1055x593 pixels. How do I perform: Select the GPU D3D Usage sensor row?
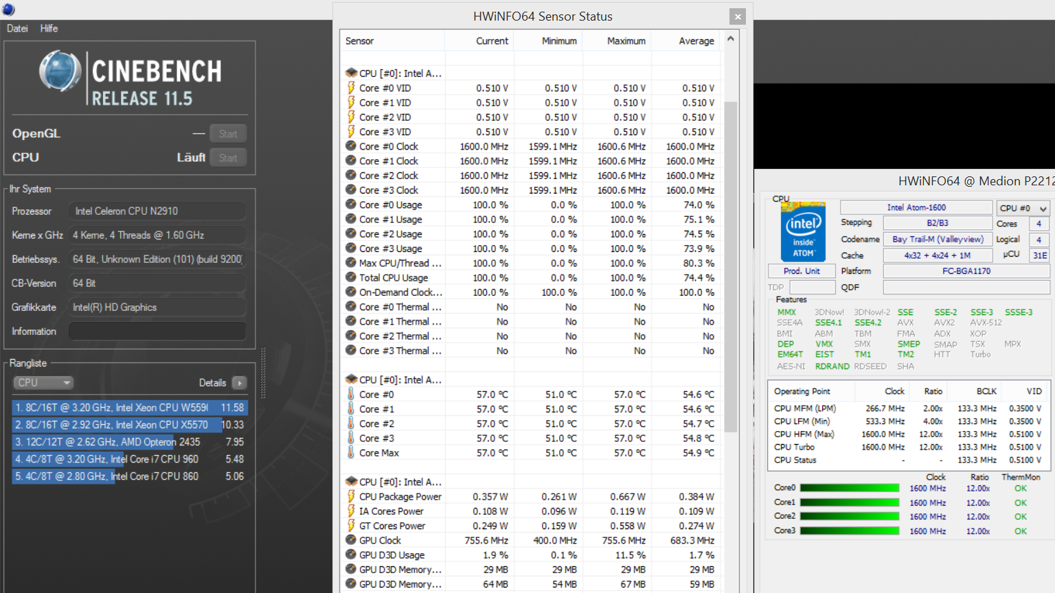click(531, 555)
